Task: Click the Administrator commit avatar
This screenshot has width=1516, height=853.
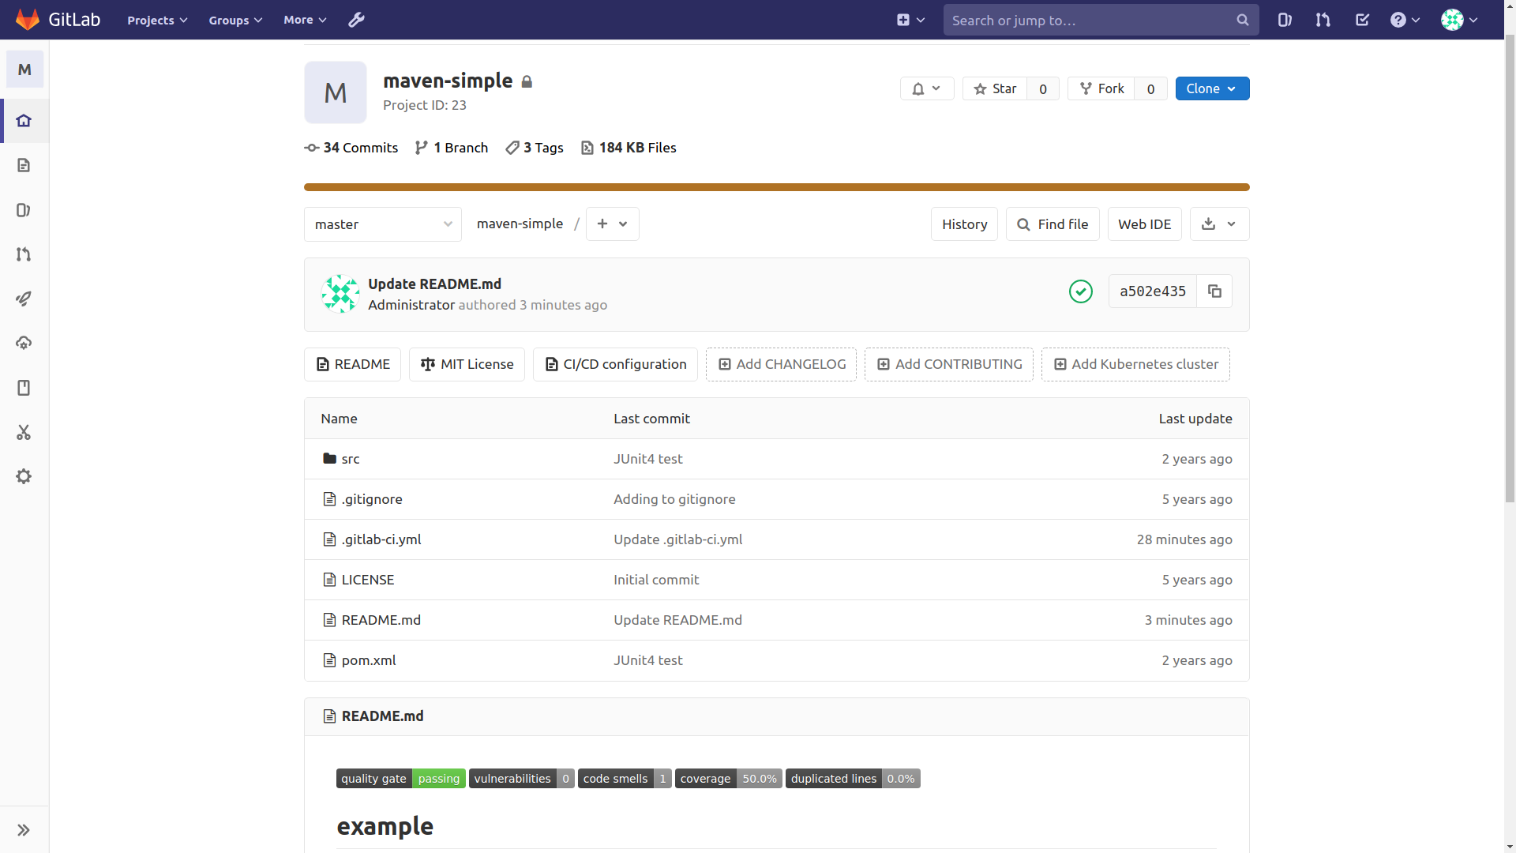Action: [340, 294]
